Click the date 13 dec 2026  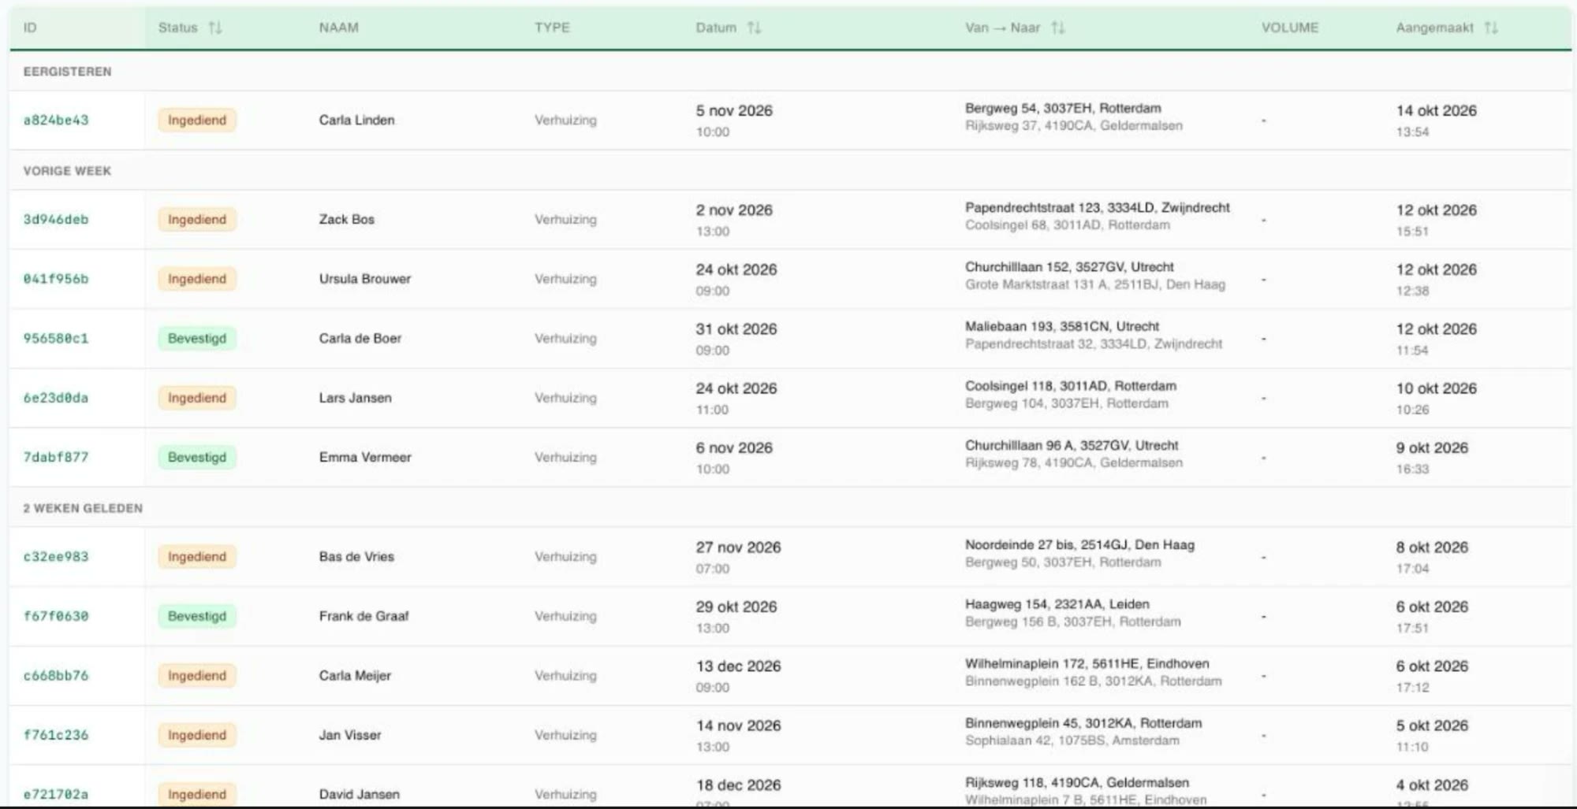pyautogui.click(x=738, y=666)
